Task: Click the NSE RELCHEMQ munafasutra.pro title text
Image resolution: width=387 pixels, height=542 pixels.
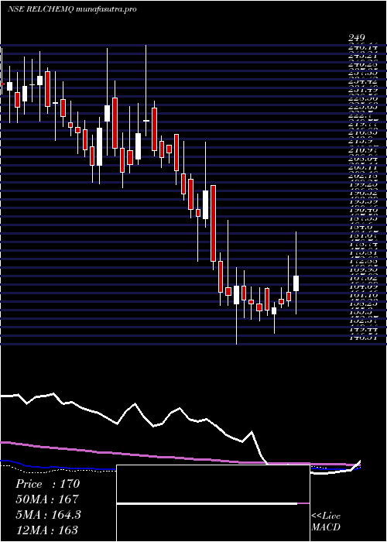Action: coord(72,9)
